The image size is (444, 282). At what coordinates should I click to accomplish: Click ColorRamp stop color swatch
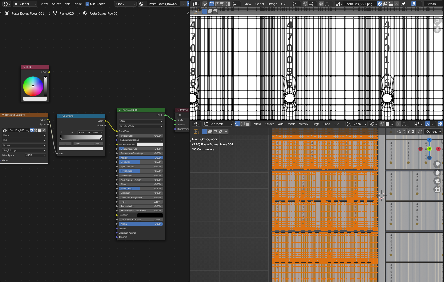(81, 149)
